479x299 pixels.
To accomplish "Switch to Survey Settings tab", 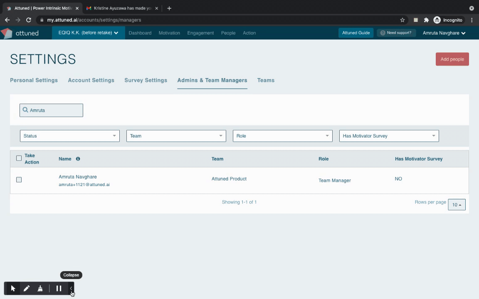I will coord(146,80).
